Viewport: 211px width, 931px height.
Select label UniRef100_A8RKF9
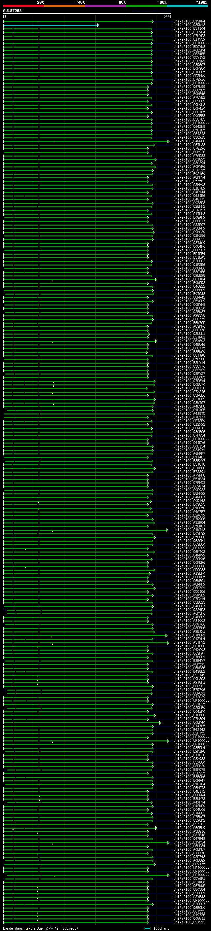point(189,585)
